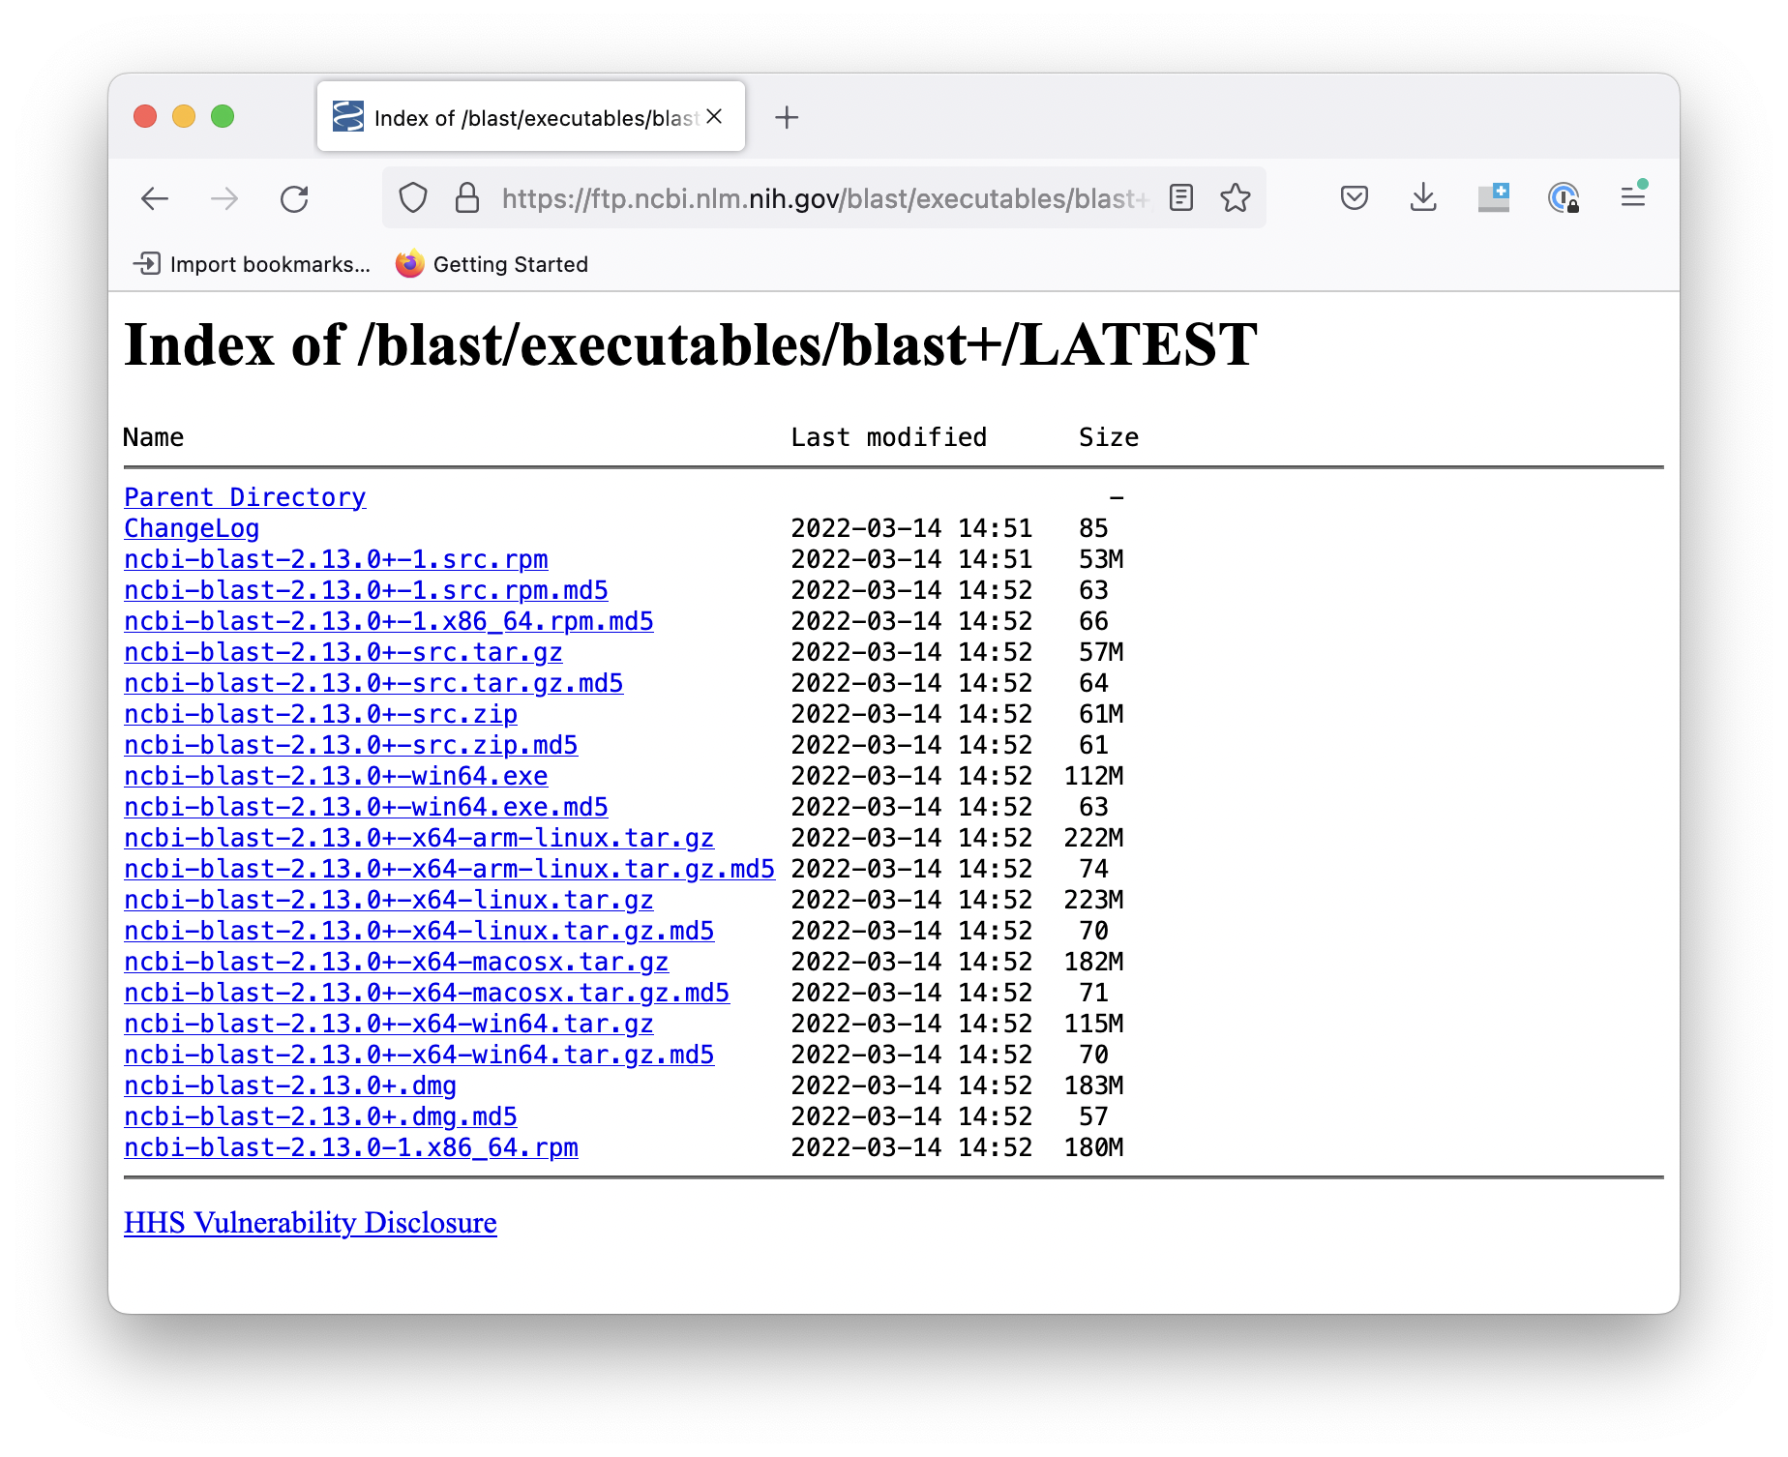This screenshot has height=1457, width=1788.
Task: Open ncbi-blast-2.13.0+-src.tar.gz.md5 link
Action: tap(373, 683)
